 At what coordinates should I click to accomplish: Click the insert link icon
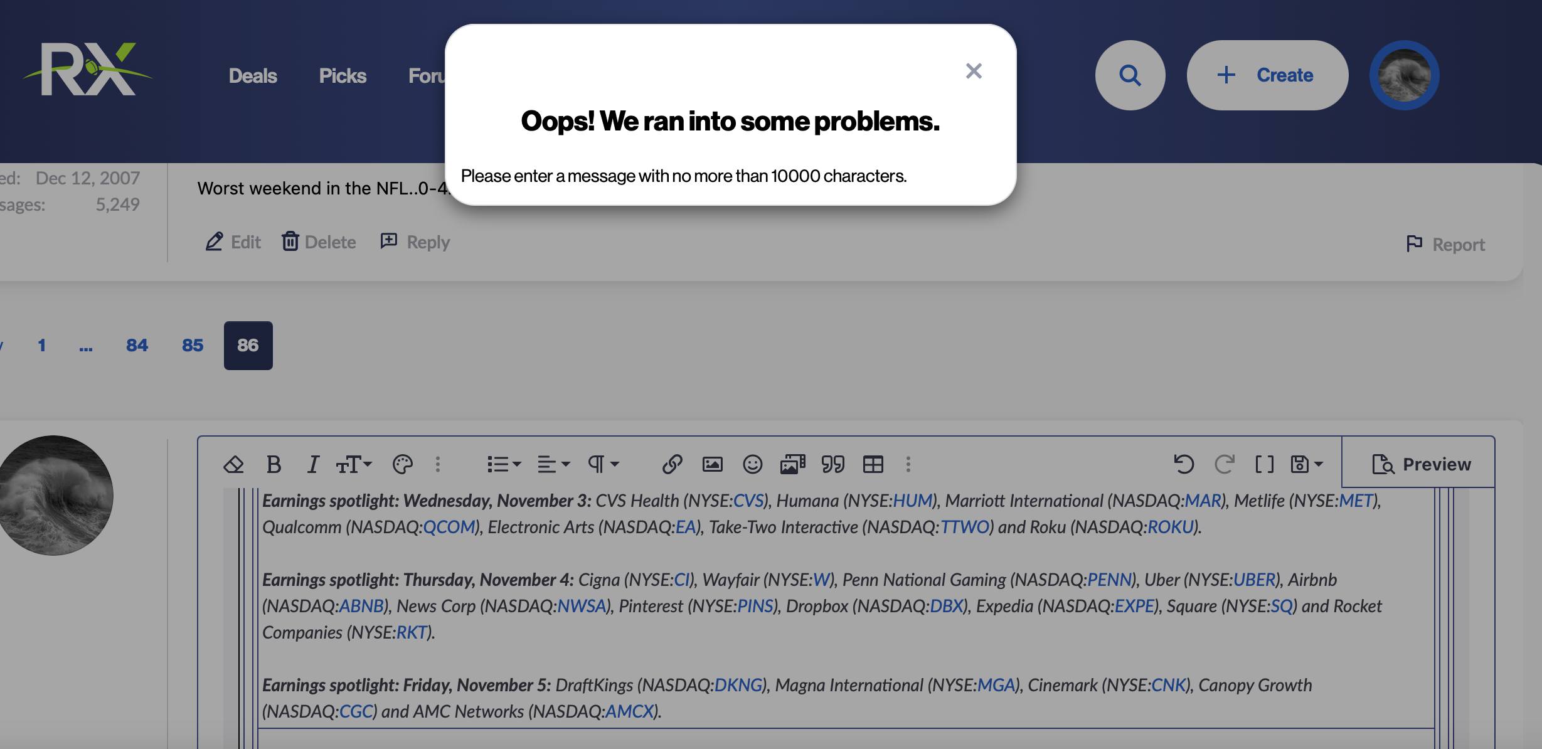(x=672, y=464)
